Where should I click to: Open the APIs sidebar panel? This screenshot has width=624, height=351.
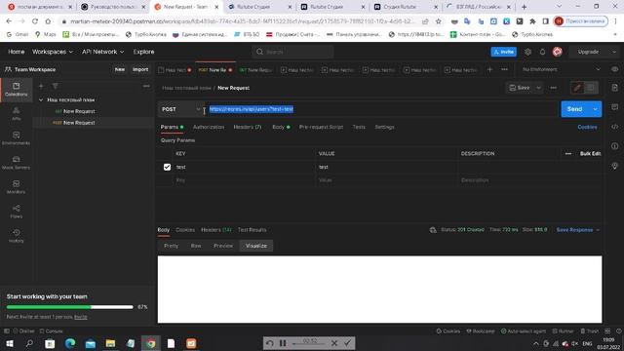click(17, 114)
